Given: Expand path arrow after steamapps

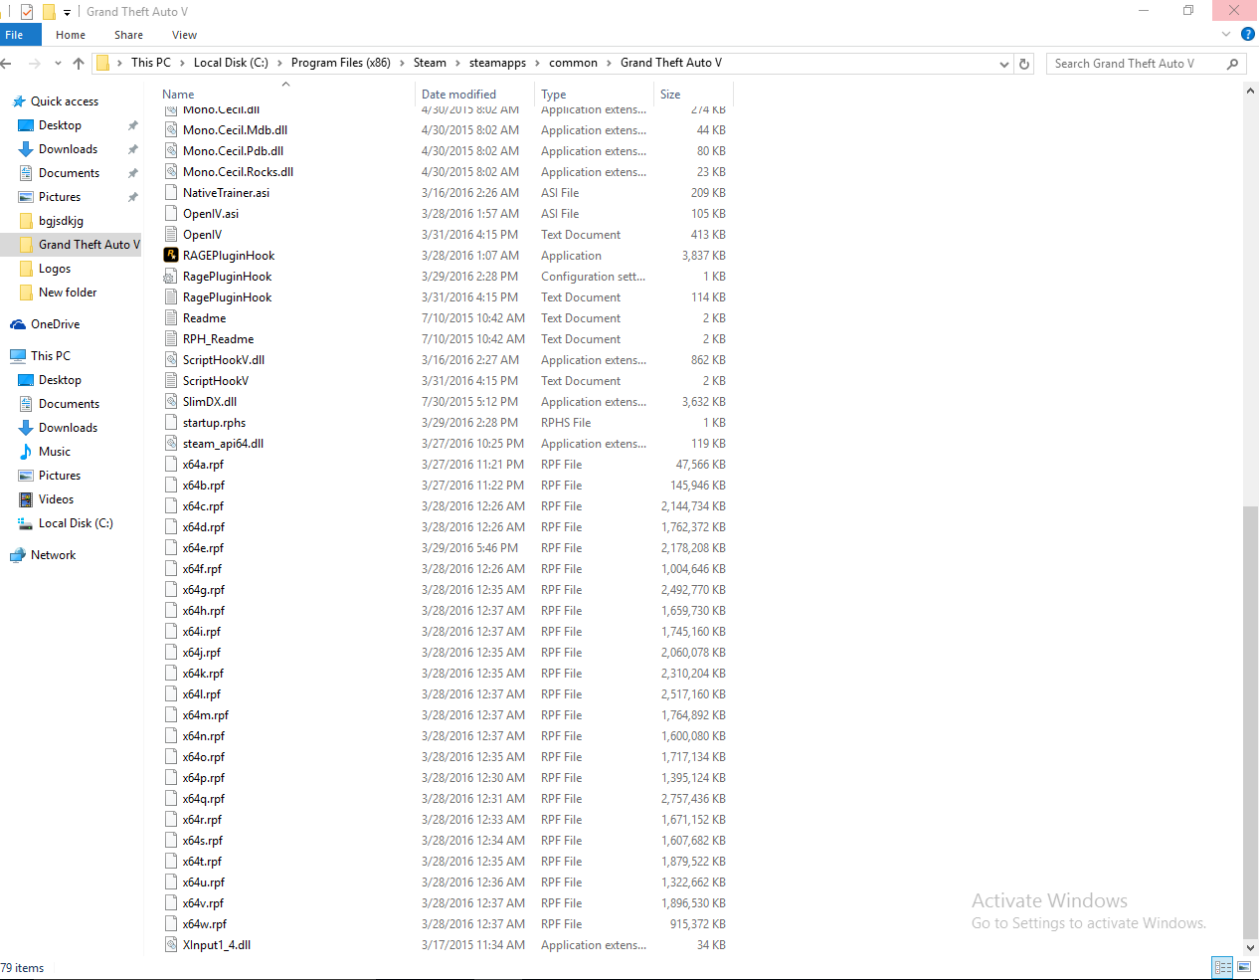Looking at the screenshot, I should [x=537, y=63].
